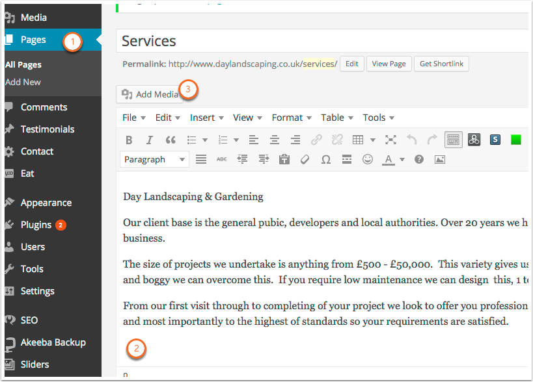Toggle the toolbar kitchen sink button
533x382 pixels.
point(453,140)
